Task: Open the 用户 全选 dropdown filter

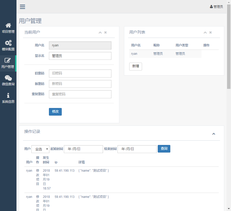Action: (x=40, y=149)
